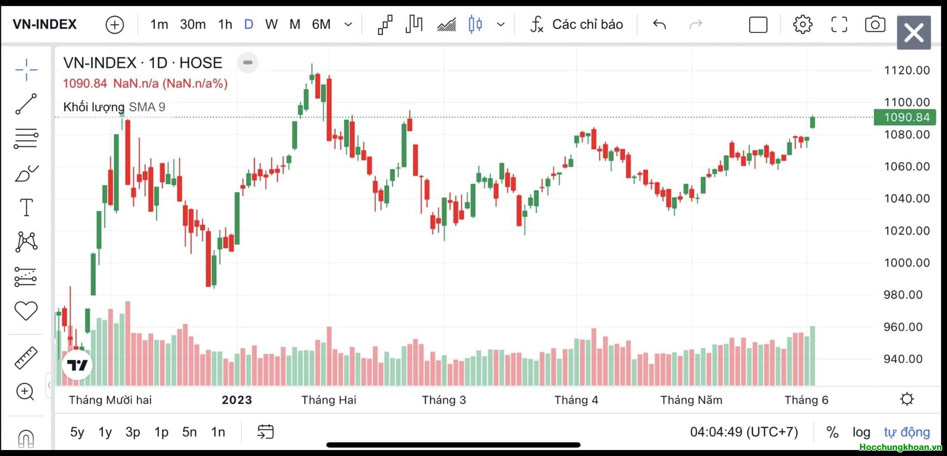Choose the text annotation tool

26,208
